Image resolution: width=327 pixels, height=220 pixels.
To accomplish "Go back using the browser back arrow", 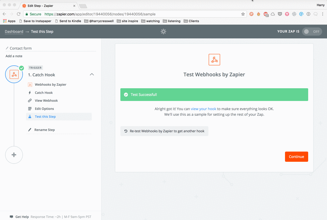I will point(4,14).
